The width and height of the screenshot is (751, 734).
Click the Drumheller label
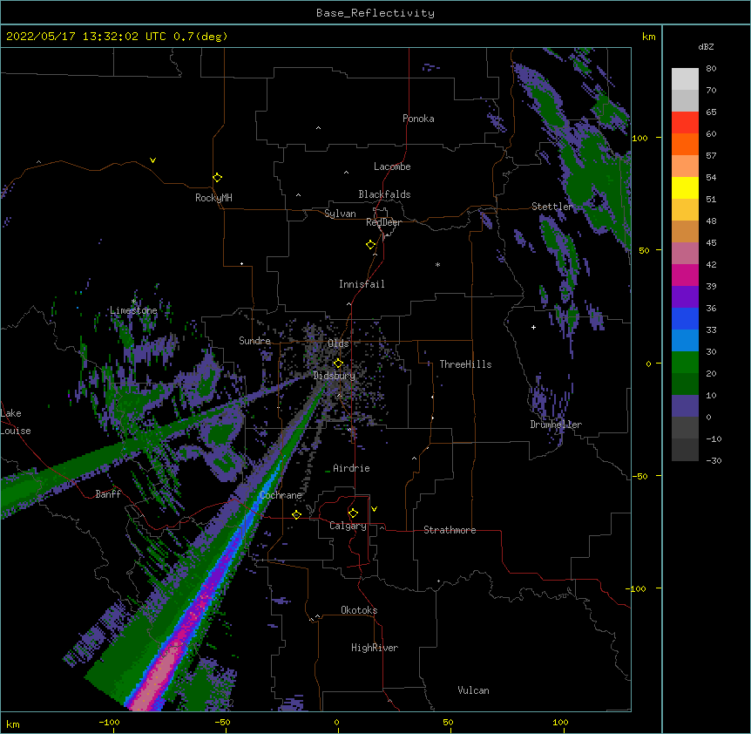(x=556, y=425)
